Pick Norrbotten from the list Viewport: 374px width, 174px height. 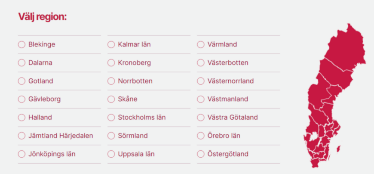[111, 81]
